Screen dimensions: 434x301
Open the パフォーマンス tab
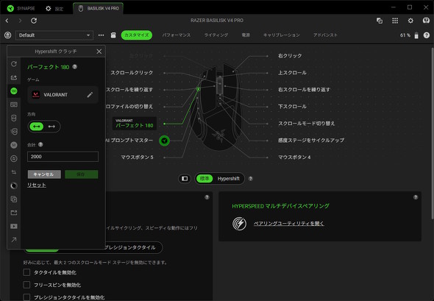177,35
